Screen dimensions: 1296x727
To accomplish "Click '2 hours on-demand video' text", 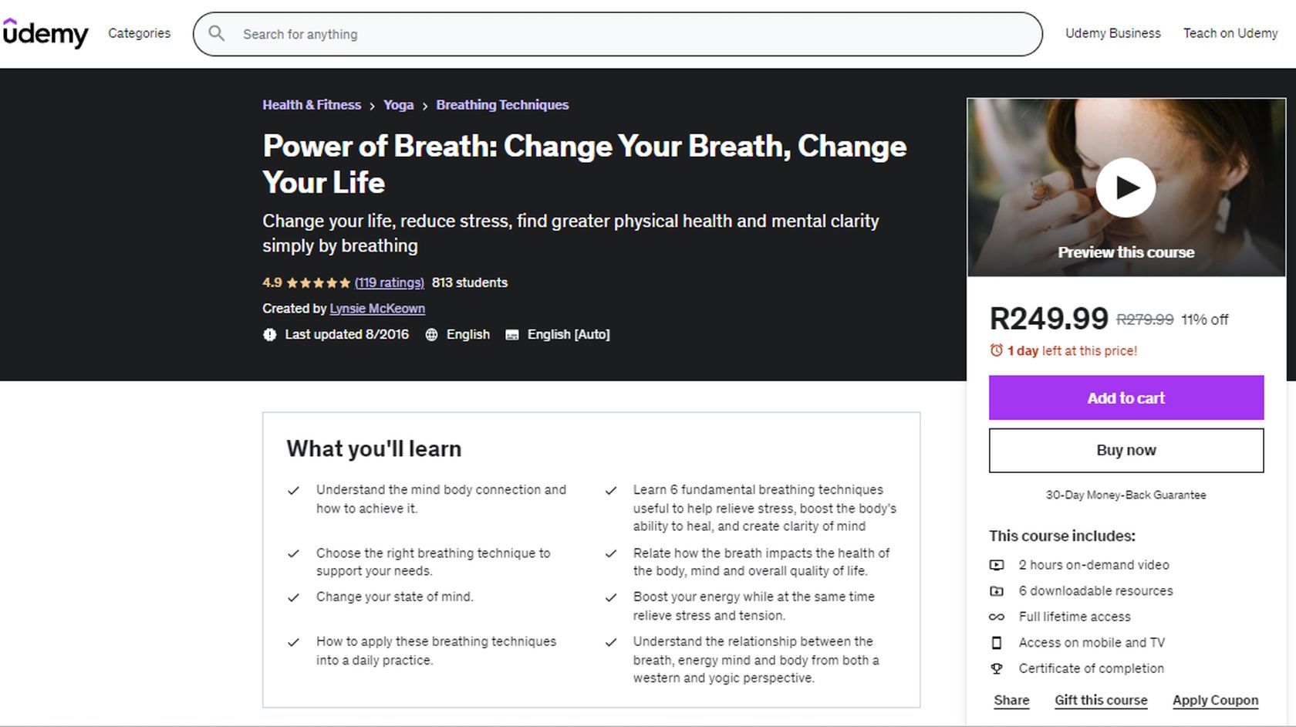I will 1094,565.
